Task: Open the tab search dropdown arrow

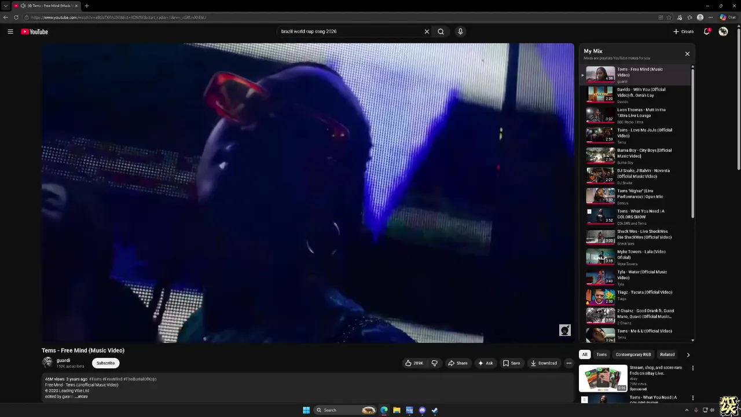Action: [x=5, y=6]
